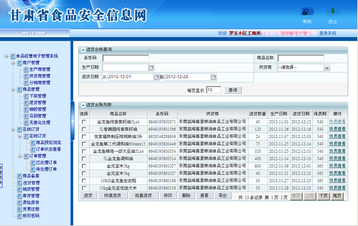
Task: Focus the 商品名称 input field
Action: [x=301, y=58]
